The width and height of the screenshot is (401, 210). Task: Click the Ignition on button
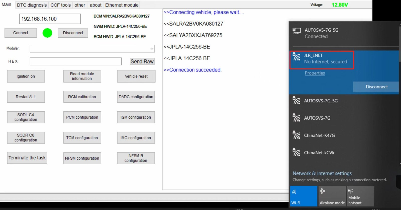pos(26,76)
